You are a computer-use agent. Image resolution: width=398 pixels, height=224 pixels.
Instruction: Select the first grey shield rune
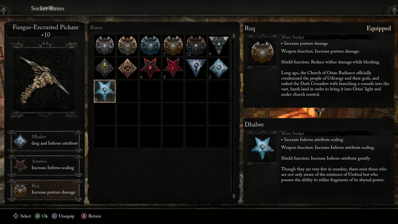coord(105,45)
